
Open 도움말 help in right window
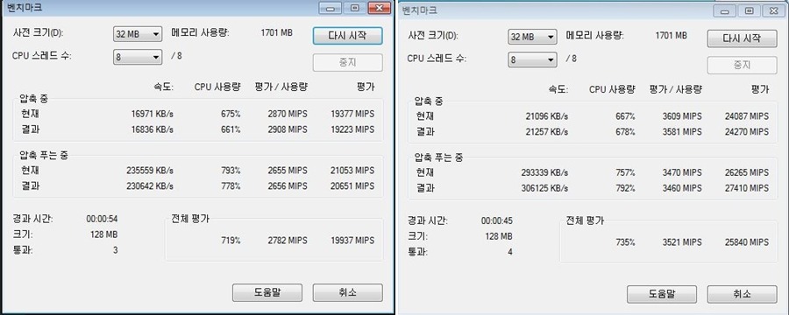(662, 294)
